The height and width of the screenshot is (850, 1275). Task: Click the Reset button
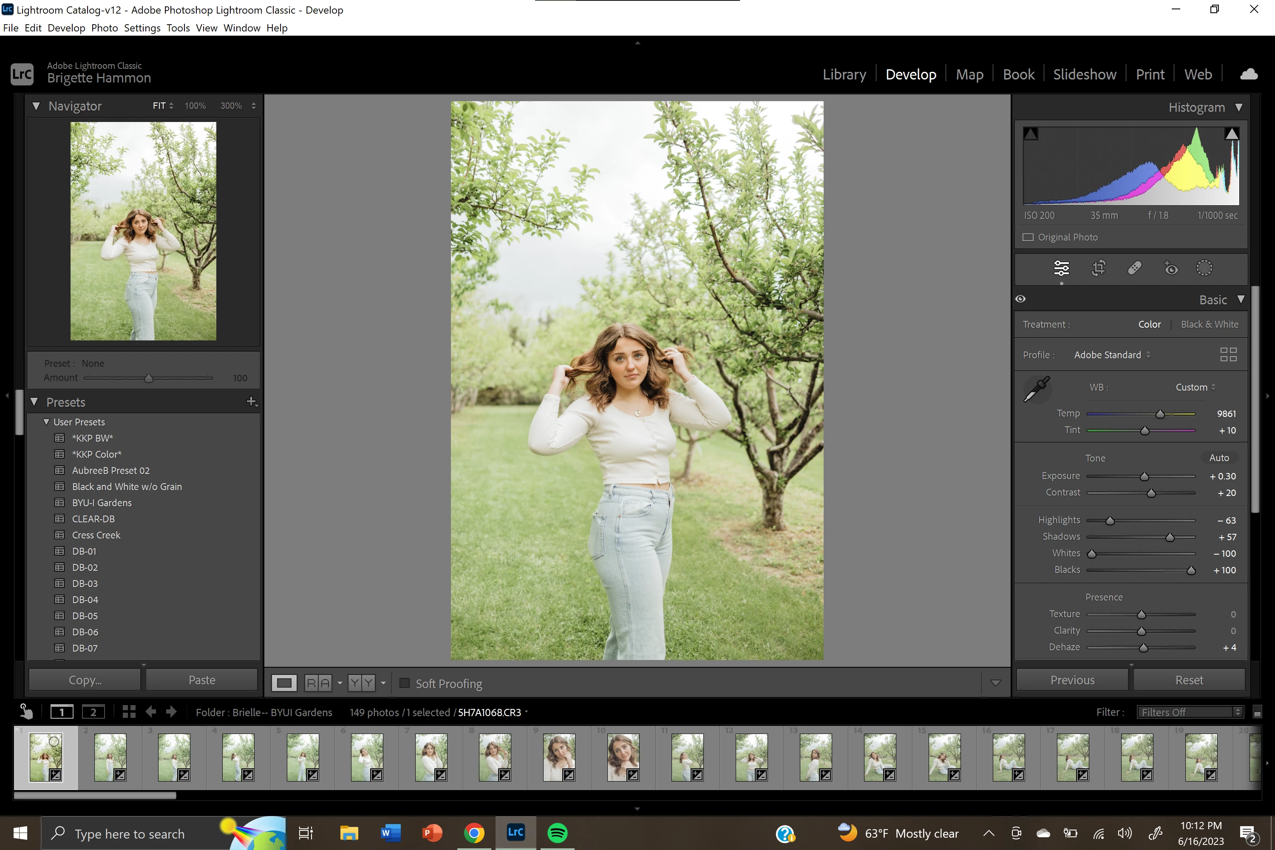1189,680
